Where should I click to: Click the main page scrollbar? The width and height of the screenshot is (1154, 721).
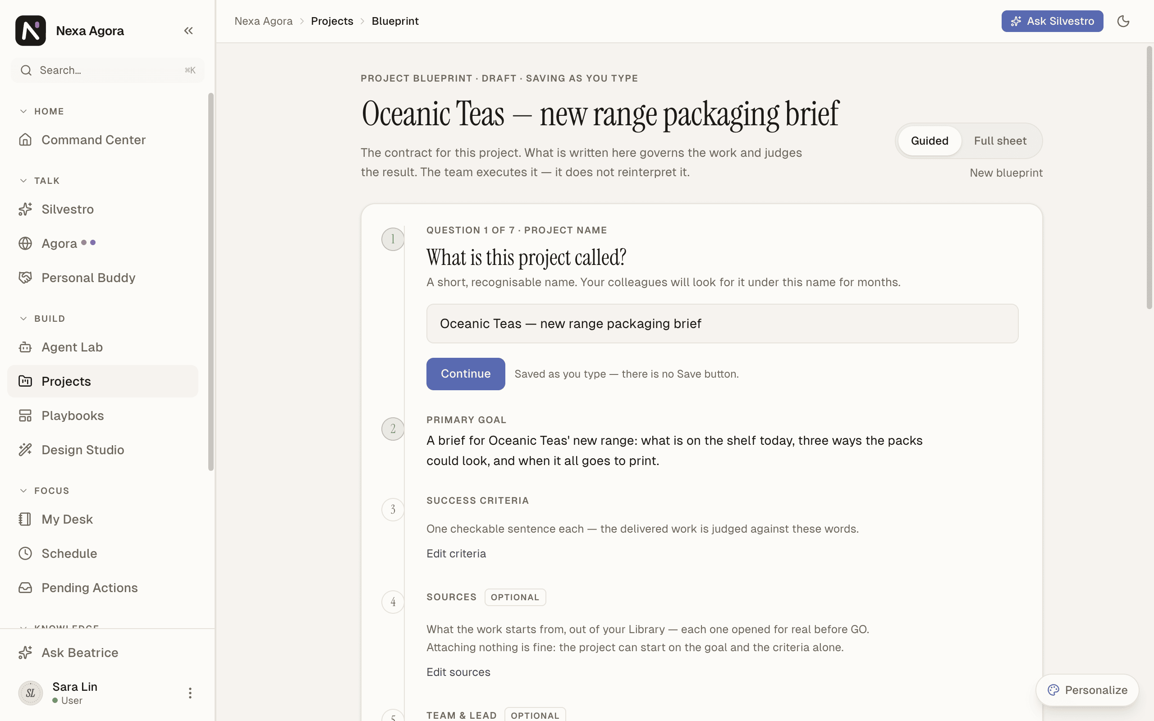click(x=1149, y=178)
